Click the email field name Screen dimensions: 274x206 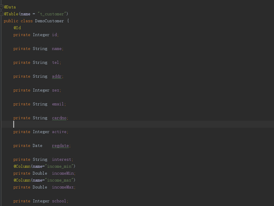point(58,104)
